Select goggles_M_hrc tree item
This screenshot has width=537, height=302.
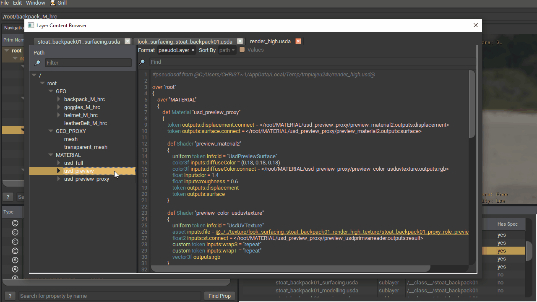(82, 107)
